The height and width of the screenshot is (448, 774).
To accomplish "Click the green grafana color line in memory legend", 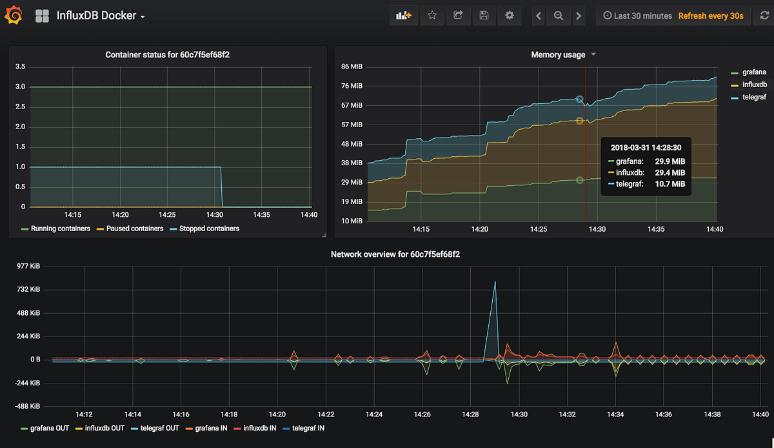I will (x=735, y=72).
